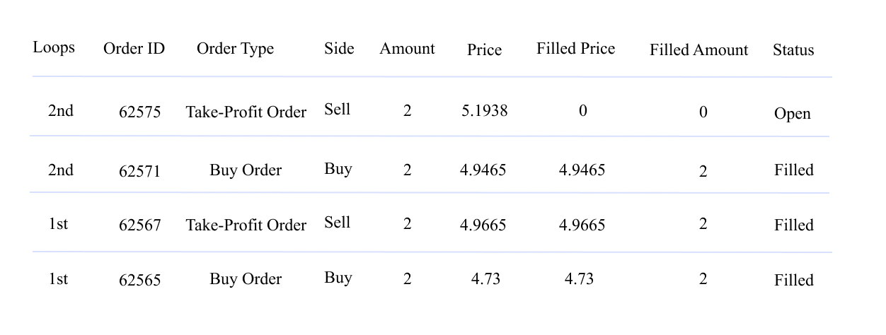Click the Side column header
Image resolution: width=886 pixels, height=335 pixels.
point(339,49)
